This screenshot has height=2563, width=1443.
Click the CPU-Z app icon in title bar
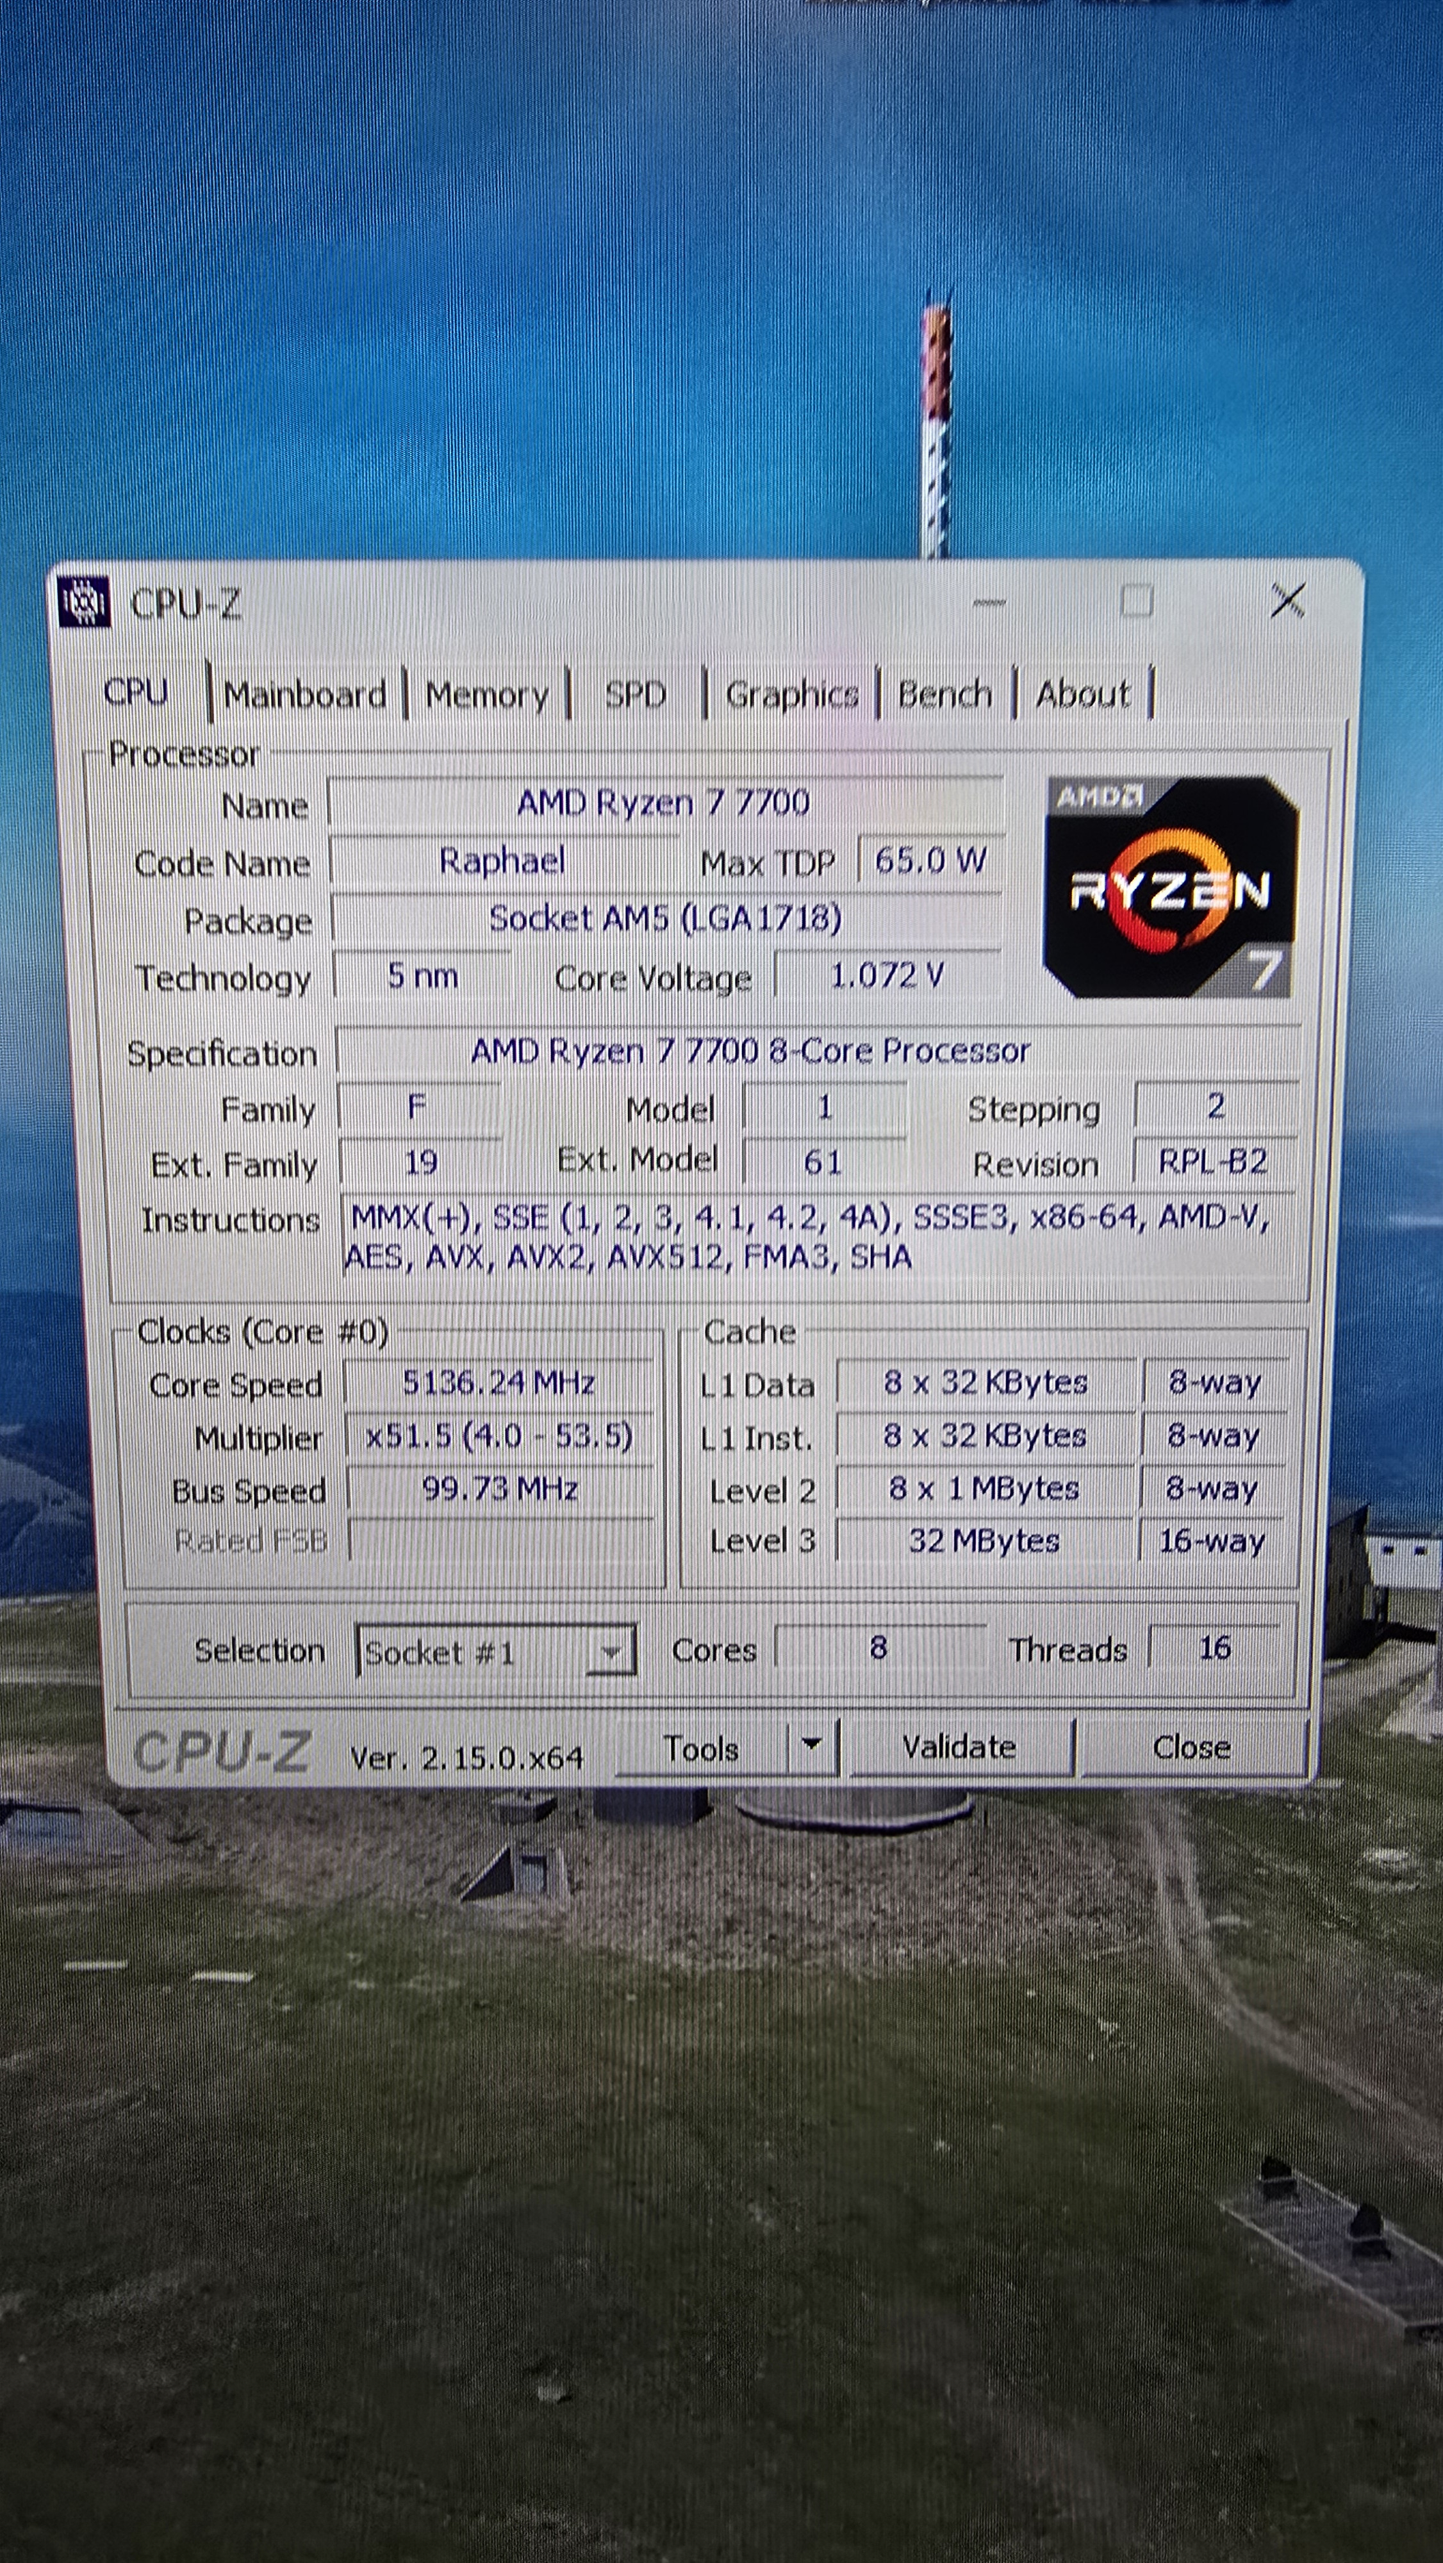[x=83, y=602]
